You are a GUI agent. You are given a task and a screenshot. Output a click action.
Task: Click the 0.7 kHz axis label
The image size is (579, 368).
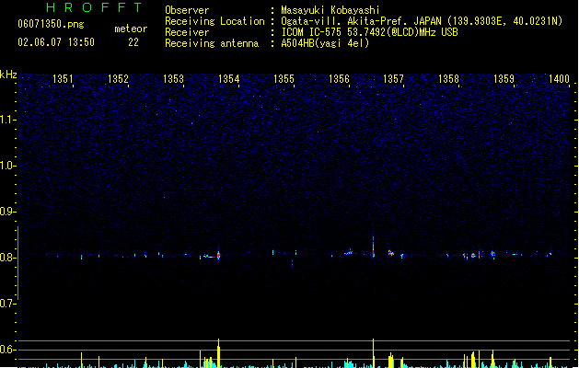point(7,304)
